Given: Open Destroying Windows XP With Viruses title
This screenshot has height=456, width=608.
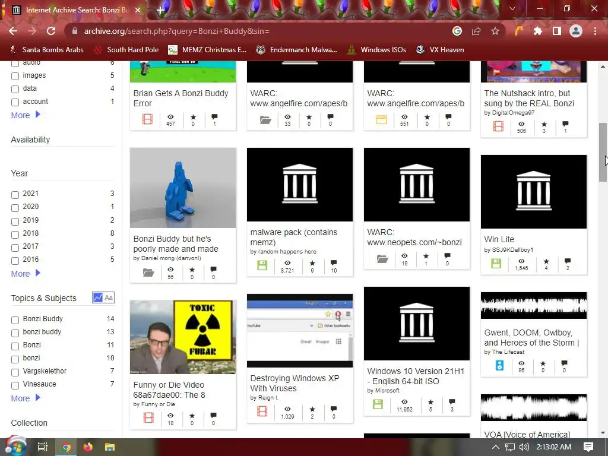Looking at the screenshot, I should (x=294, y=383).
